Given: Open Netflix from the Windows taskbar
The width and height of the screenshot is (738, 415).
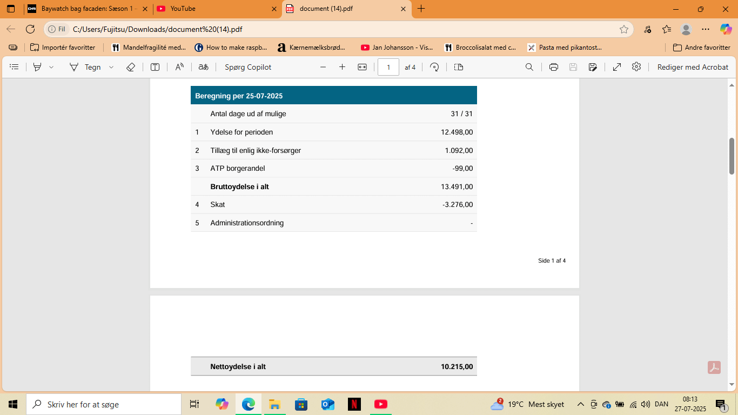Looking at the screenshot, I should coord(354,404).
